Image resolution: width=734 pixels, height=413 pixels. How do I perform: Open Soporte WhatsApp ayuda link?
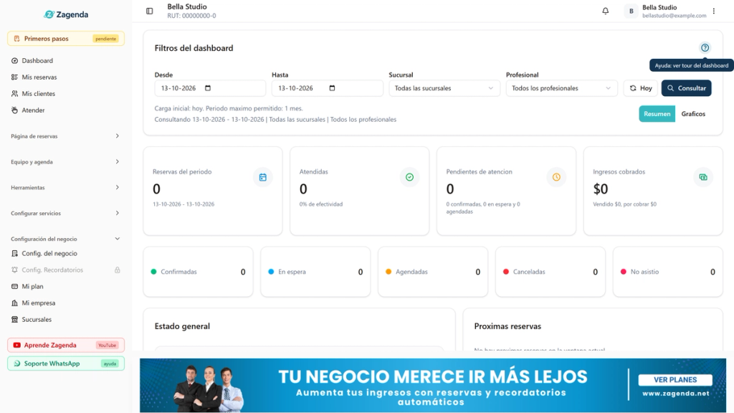(x=66, y=364)
